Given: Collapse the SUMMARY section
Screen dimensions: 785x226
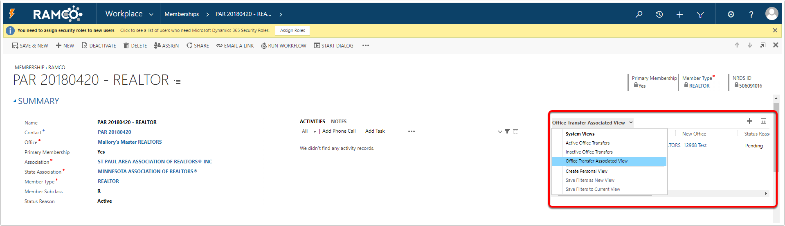Looking at the screenshot, I should 15,101.
